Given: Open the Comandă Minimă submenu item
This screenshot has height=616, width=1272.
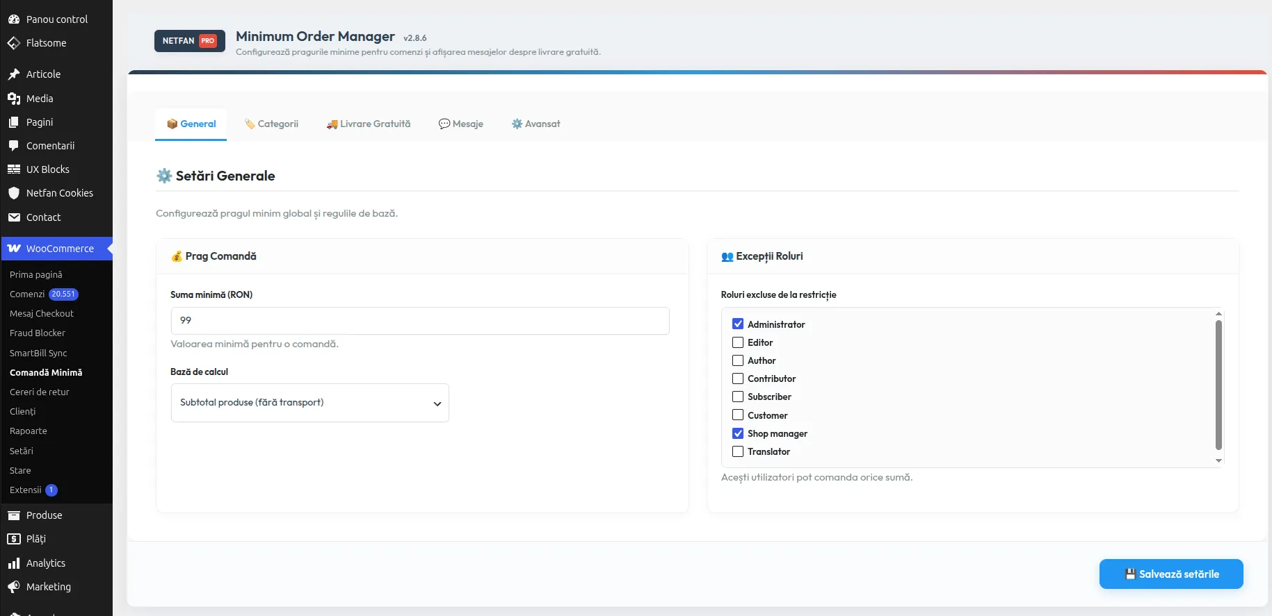Looking at the screenshot, I should point(46,373).
